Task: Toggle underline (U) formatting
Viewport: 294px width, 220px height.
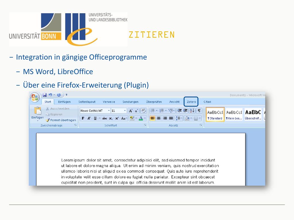Action: (95, 118)
